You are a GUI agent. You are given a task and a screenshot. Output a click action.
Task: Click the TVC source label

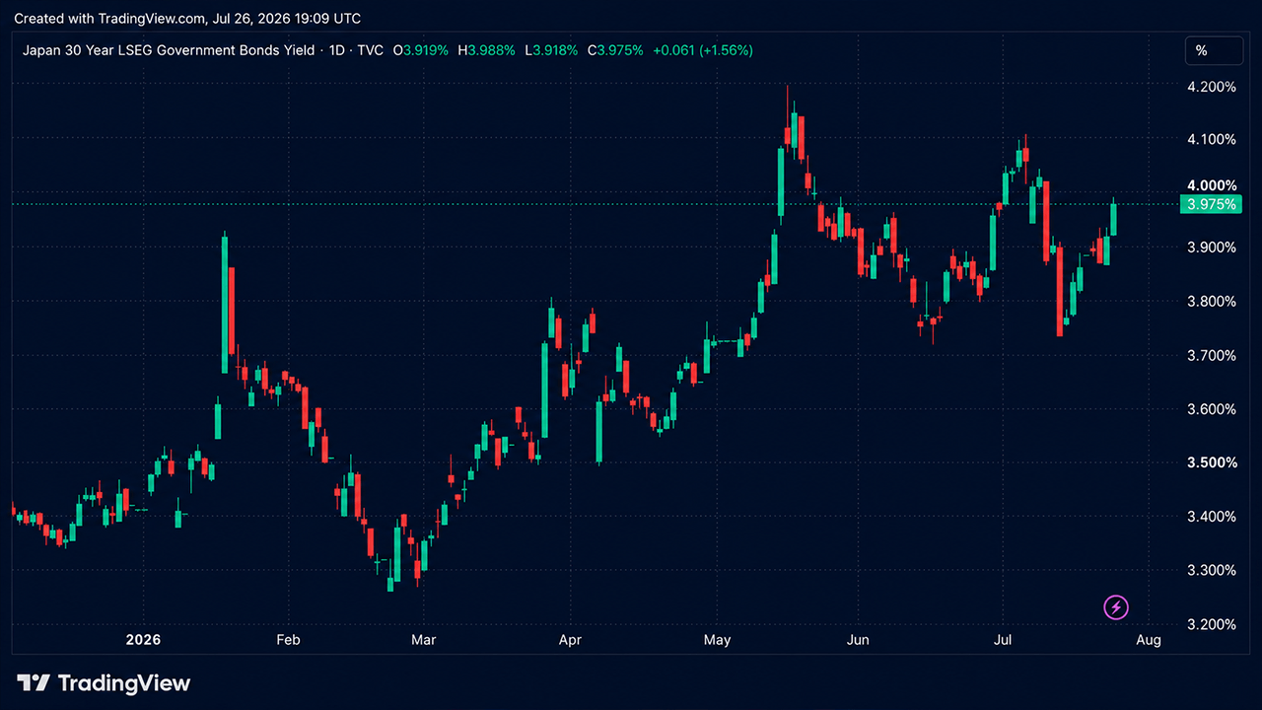tap(371, 50)
